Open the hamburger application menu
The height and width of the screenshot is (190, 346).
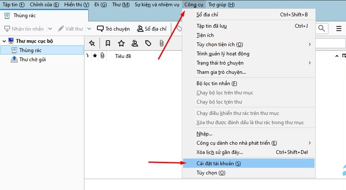pyautogui.click(x=339, y=29)
